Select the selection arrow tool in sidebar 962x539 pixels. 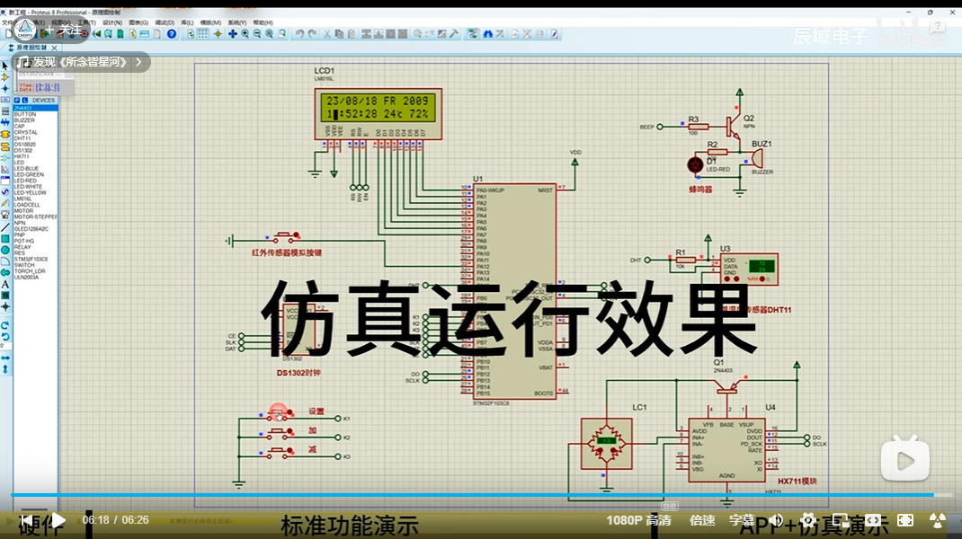[x=4, y=66]
